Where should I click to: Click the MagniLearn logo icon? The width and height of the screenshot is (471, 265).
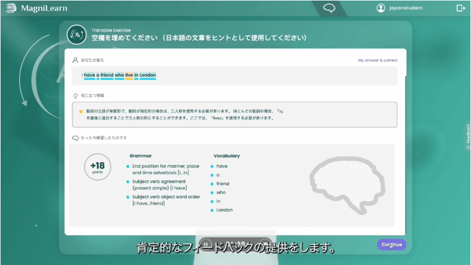11,8
